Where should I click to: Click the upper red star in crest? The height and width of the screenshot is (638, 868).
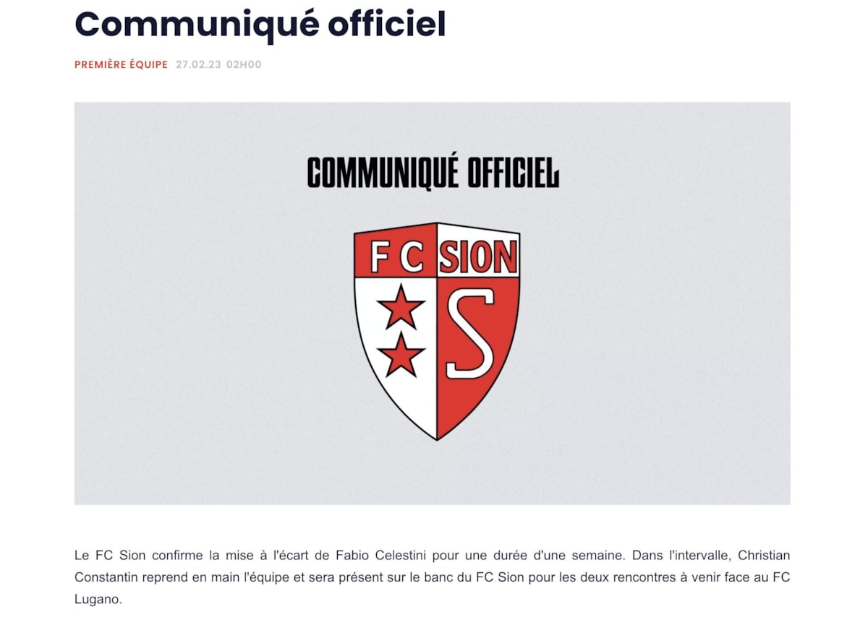(400, 307)
